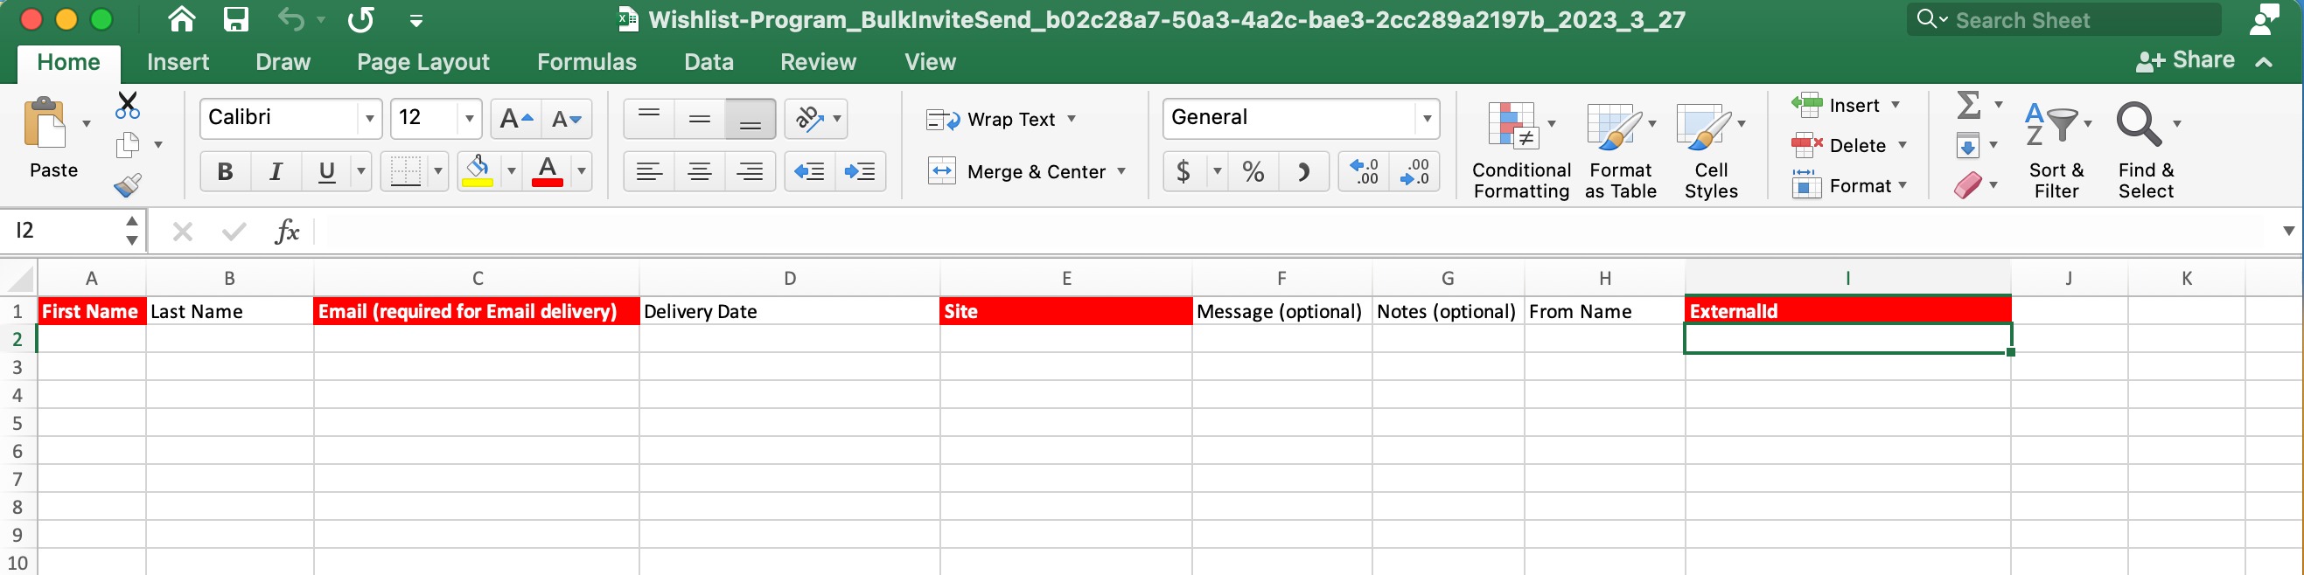
Task: Expand the Paste options arrow
Action: point(87,123)
